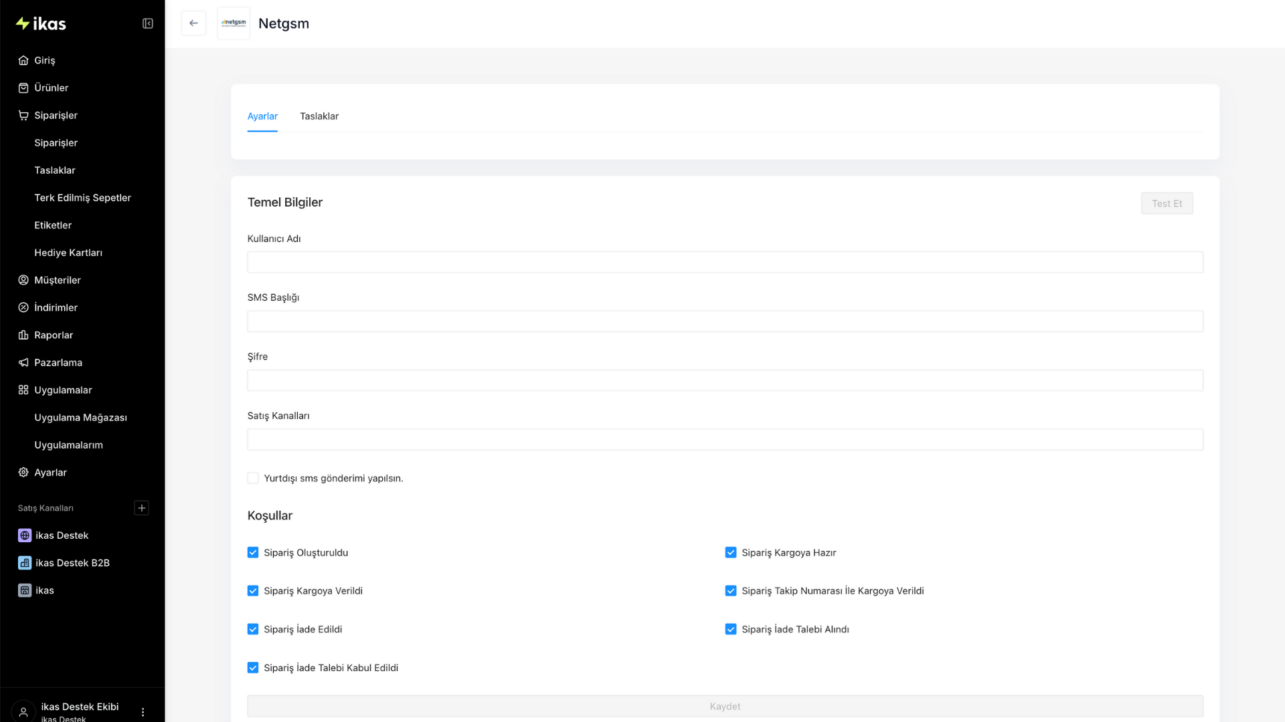The width and height of the screenshot is (1285, 722).
Task: Open the user menu three-dot icon
Action: coord(143,712)
